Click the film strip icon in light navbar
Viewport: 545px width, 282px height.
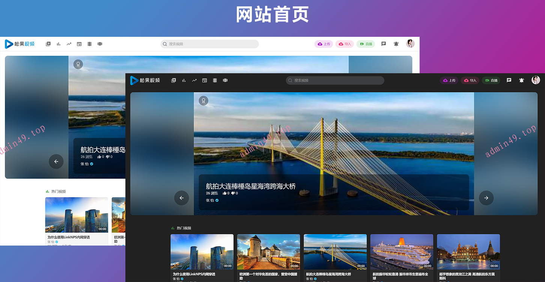pos(89,44)
